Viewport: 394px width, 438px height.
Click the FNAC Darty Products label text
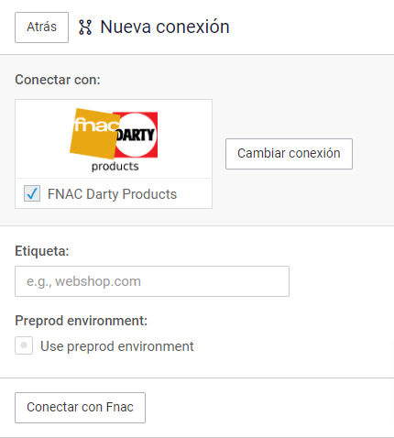point(112,194)
